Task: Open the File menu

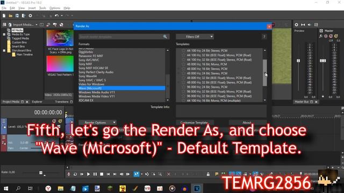Action: coord(4,8)
